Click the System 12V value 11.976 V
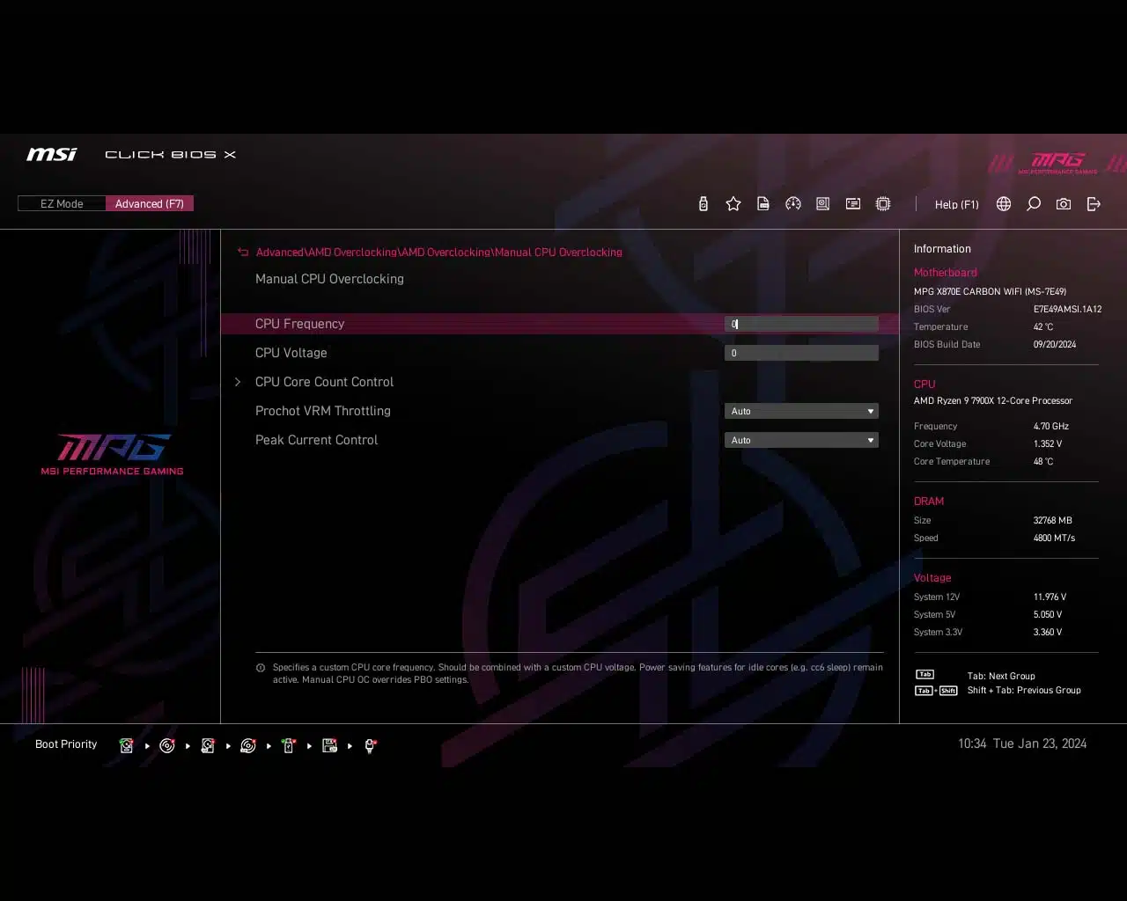This screenshot has width=1127, height=901. (1050, 597)
